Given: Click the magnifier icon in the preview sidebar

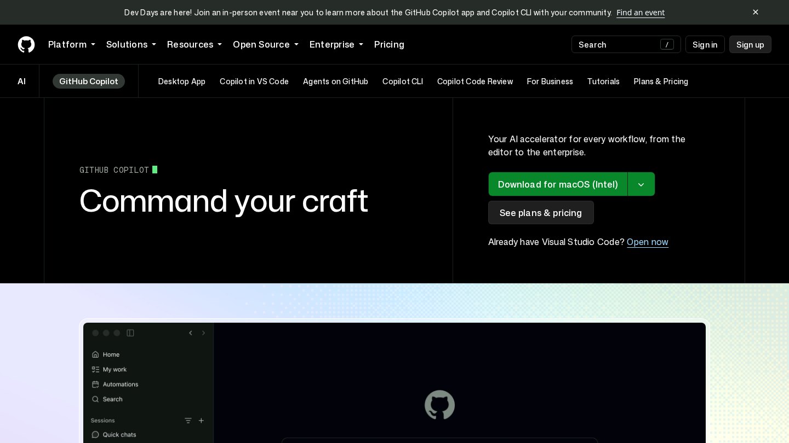Looking at the screenshot, I should click(x=95, y=399).
